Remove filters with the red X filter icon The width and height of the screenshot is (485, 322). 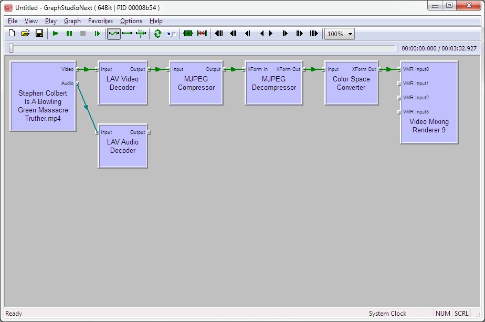point(203,34)
